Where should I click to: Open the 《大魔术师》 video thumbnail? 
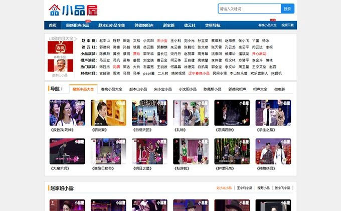(67, 151)
